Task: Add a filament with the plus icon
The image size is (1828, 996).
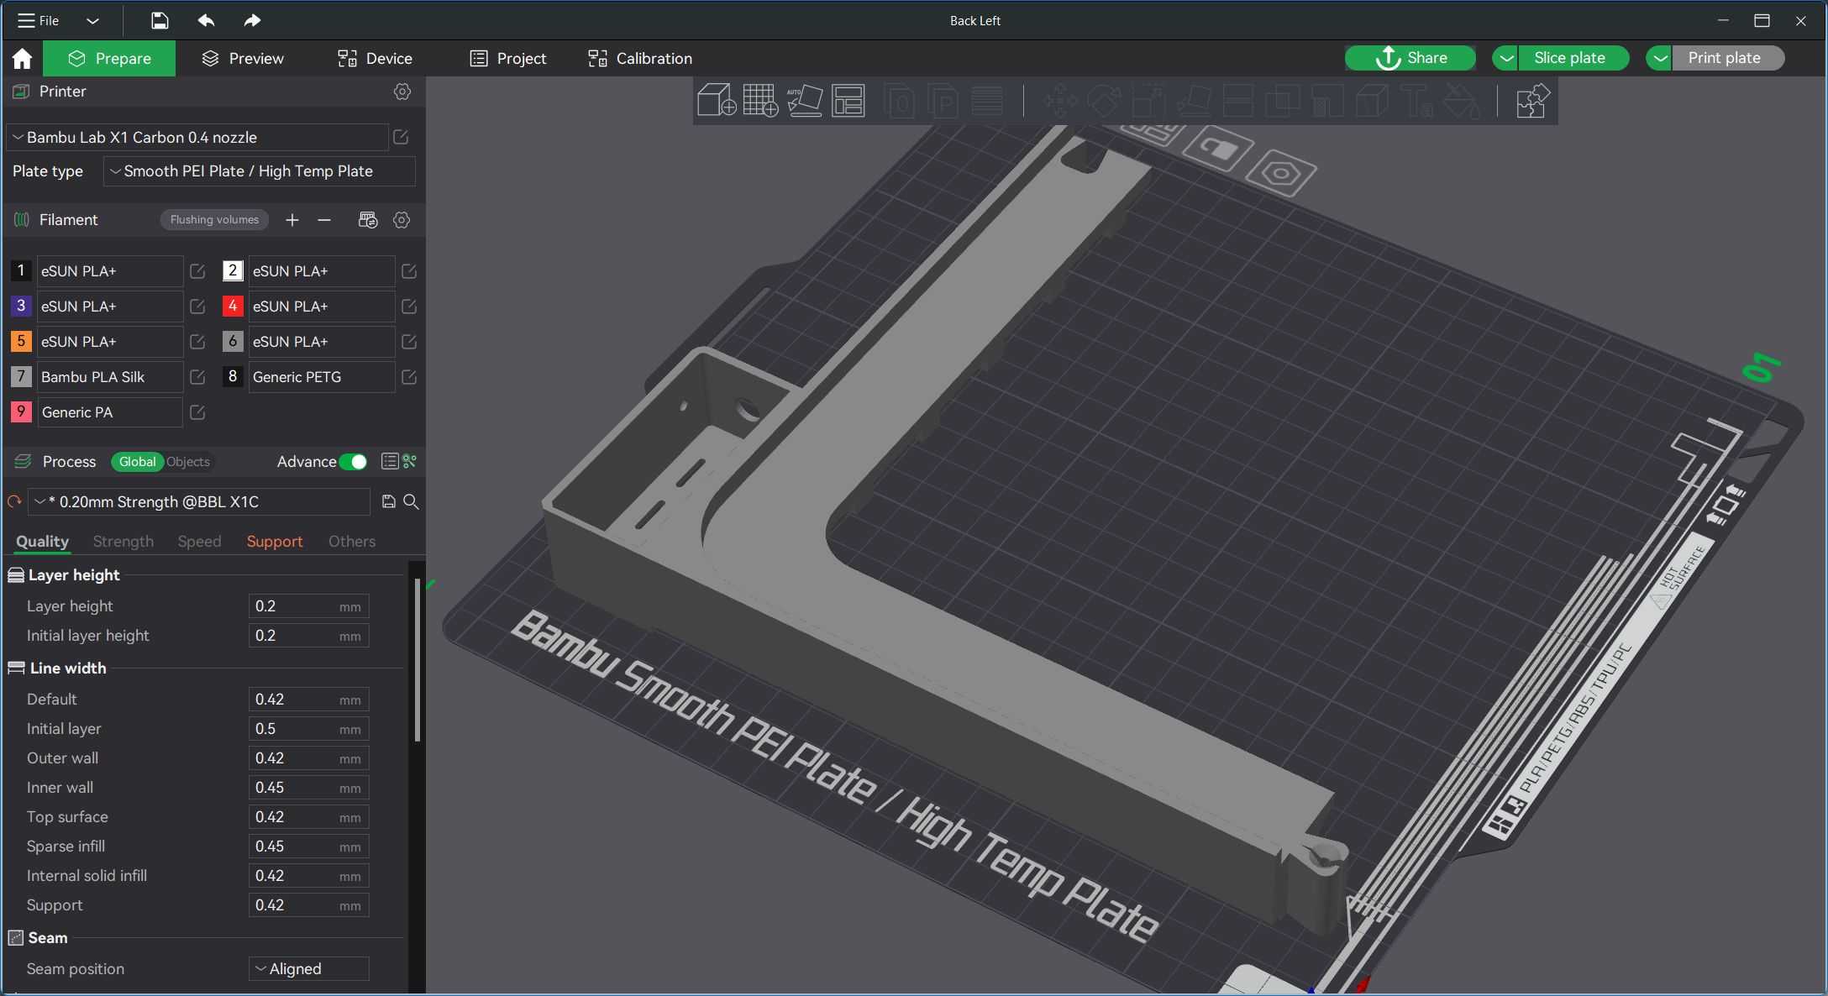Action: (x=292, y=220)
